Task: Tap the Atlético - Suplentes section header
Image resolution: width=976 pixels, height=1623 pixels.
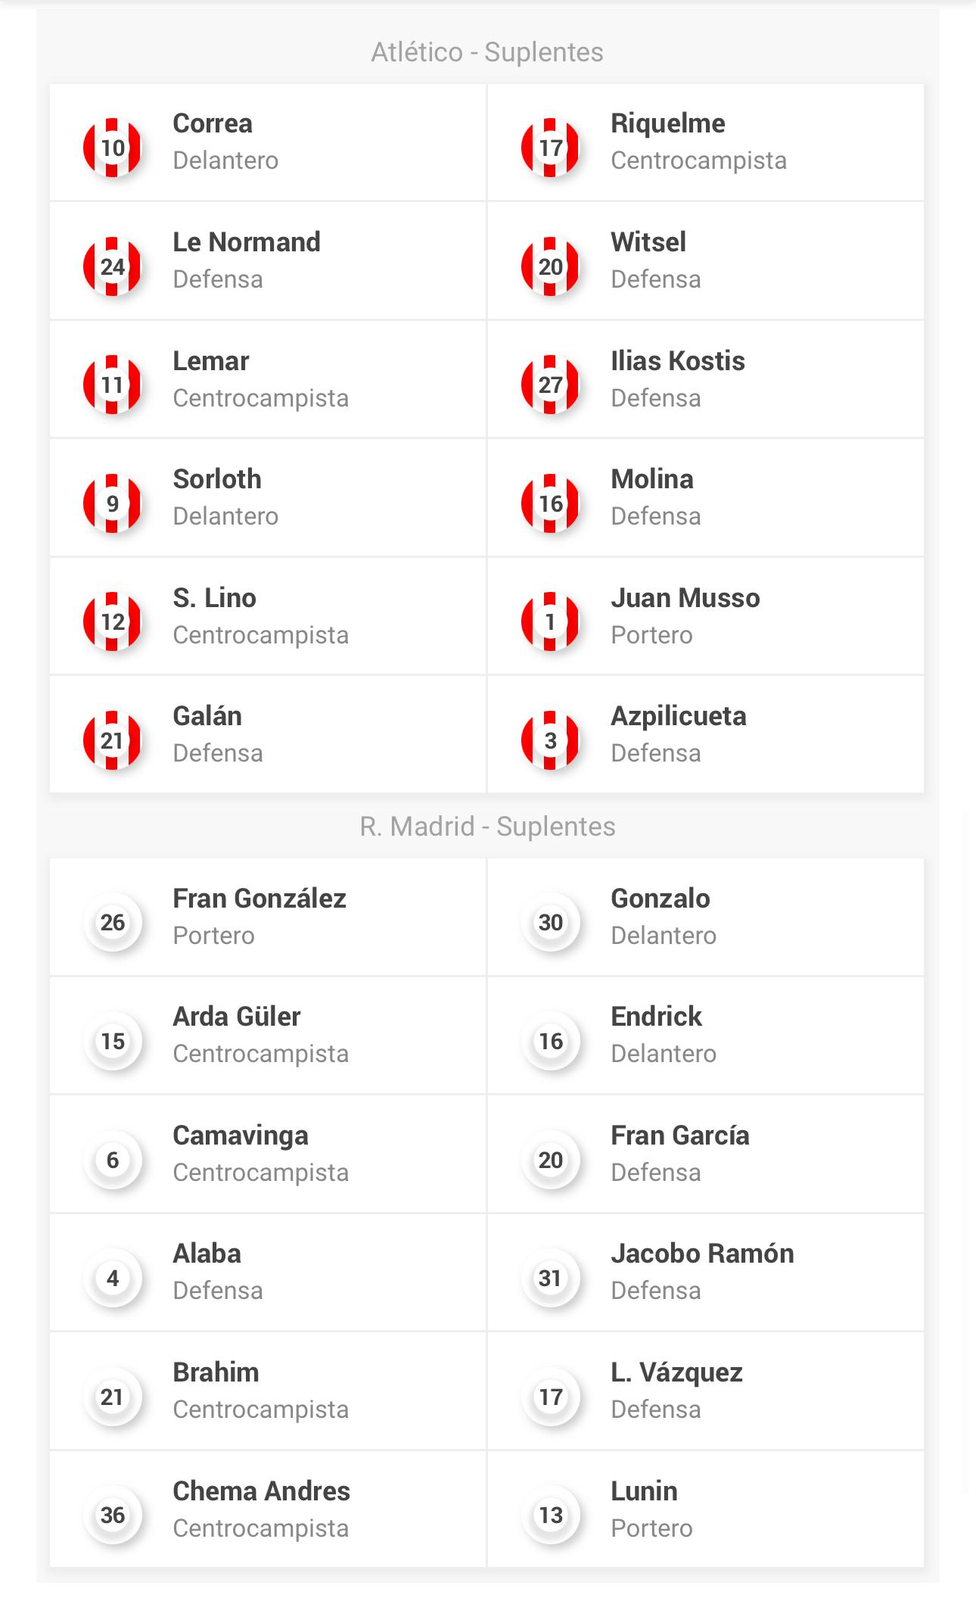Action: click(x=487, y=52)
